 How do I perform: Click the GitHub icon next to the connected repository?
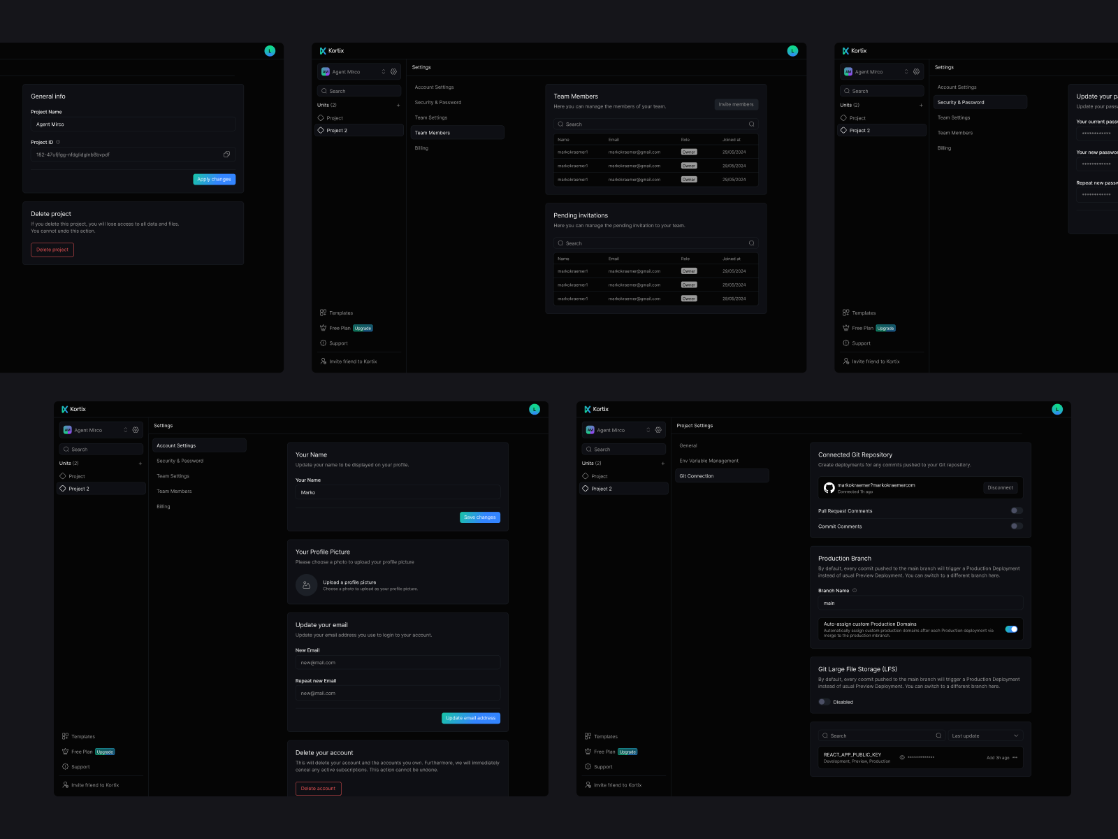pos(829,487)
